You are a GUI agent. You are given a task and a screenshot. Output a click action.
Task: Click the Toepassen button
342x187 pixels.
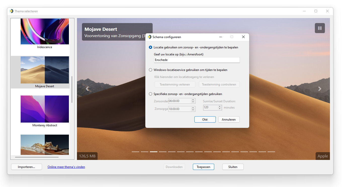coord(203,167)
